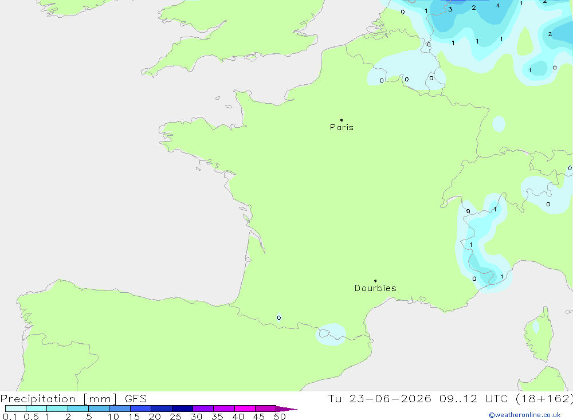The width and height of the screenshot is (573, 420).
Task: Click the 45–50 mm legend swatch
Action: tap(266, 409)
